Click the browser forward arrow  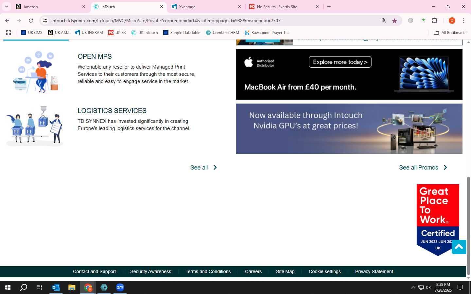(19, 21)
